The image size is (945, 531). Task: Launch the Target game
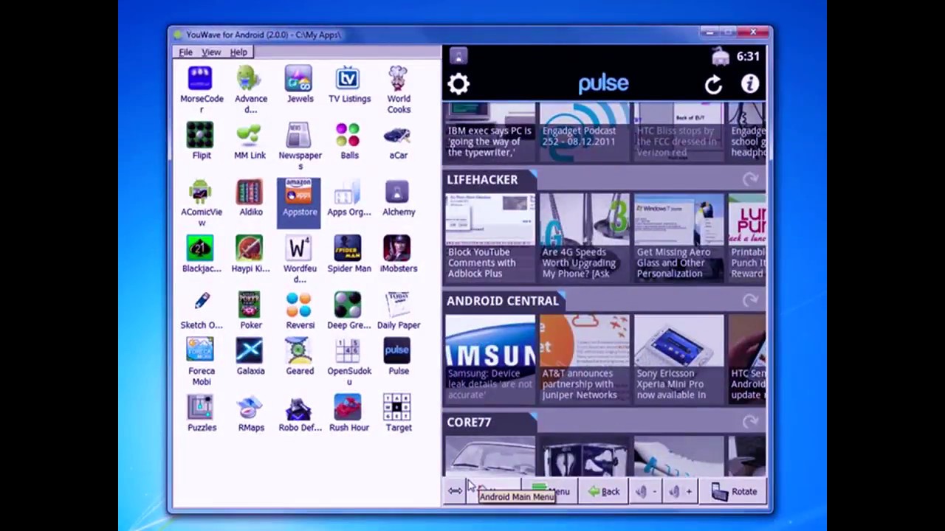pos(397,408)
